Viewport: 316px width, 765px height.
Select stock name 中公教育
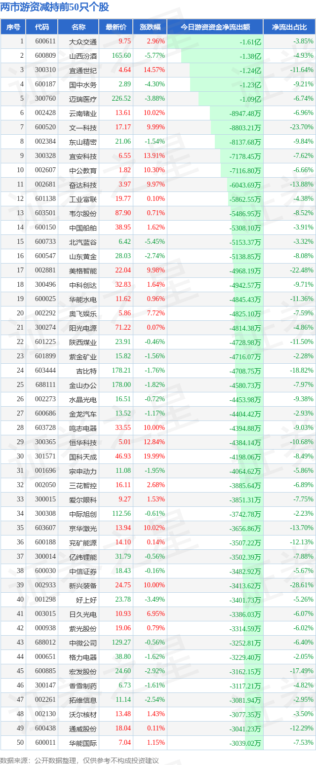[x=83, y=170]
